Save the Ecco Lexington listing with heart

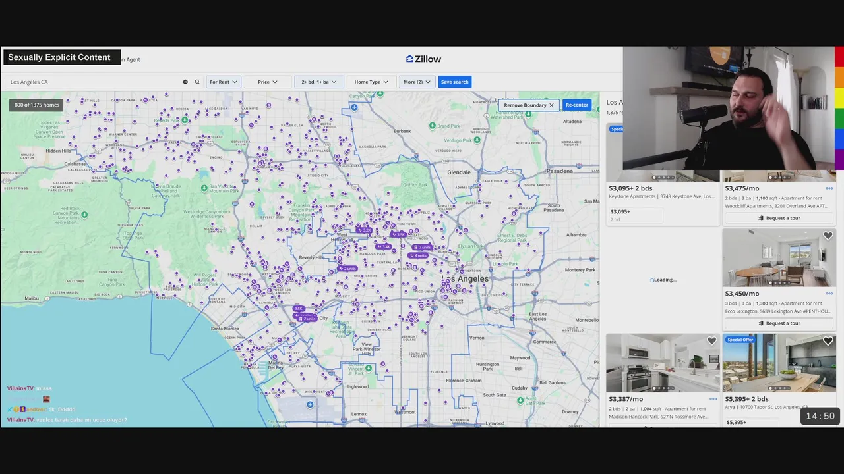828,236
